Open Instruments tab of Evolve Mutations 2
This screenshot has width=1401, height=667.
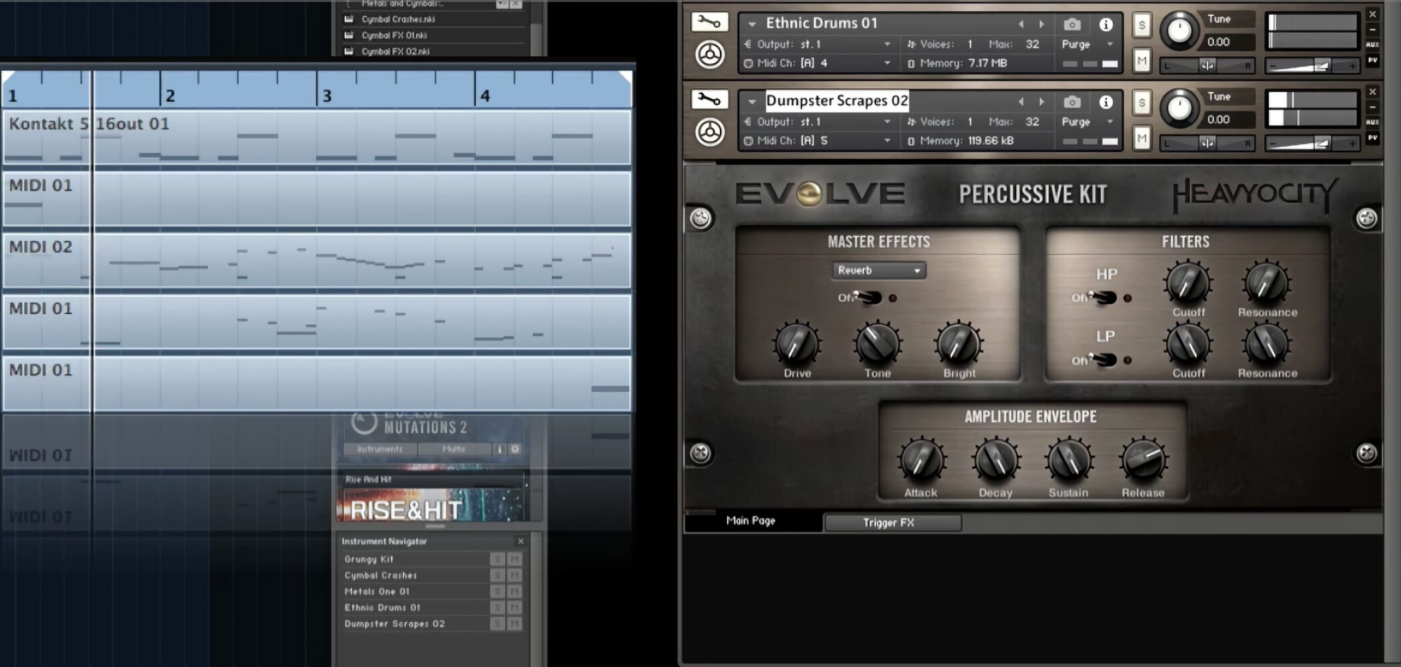[x=380, y=449]
